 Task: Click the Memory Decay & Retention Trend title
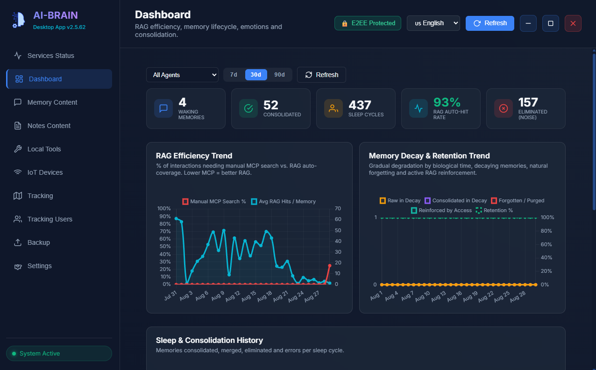429,156
